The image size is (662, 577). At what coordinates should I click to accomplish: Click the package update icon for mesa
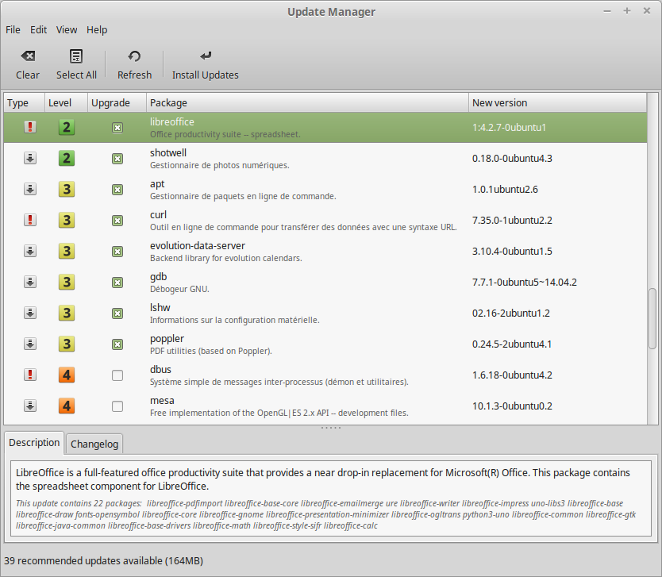click(30, 406)
